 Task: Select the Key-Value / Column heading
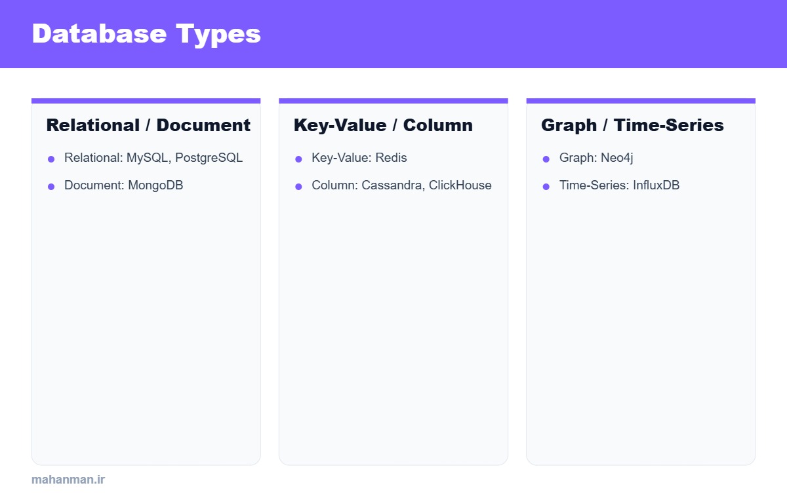[x=383, y=125]
